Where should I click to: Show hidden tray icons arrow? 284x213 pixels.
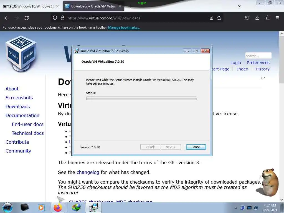tap(236, 208)
